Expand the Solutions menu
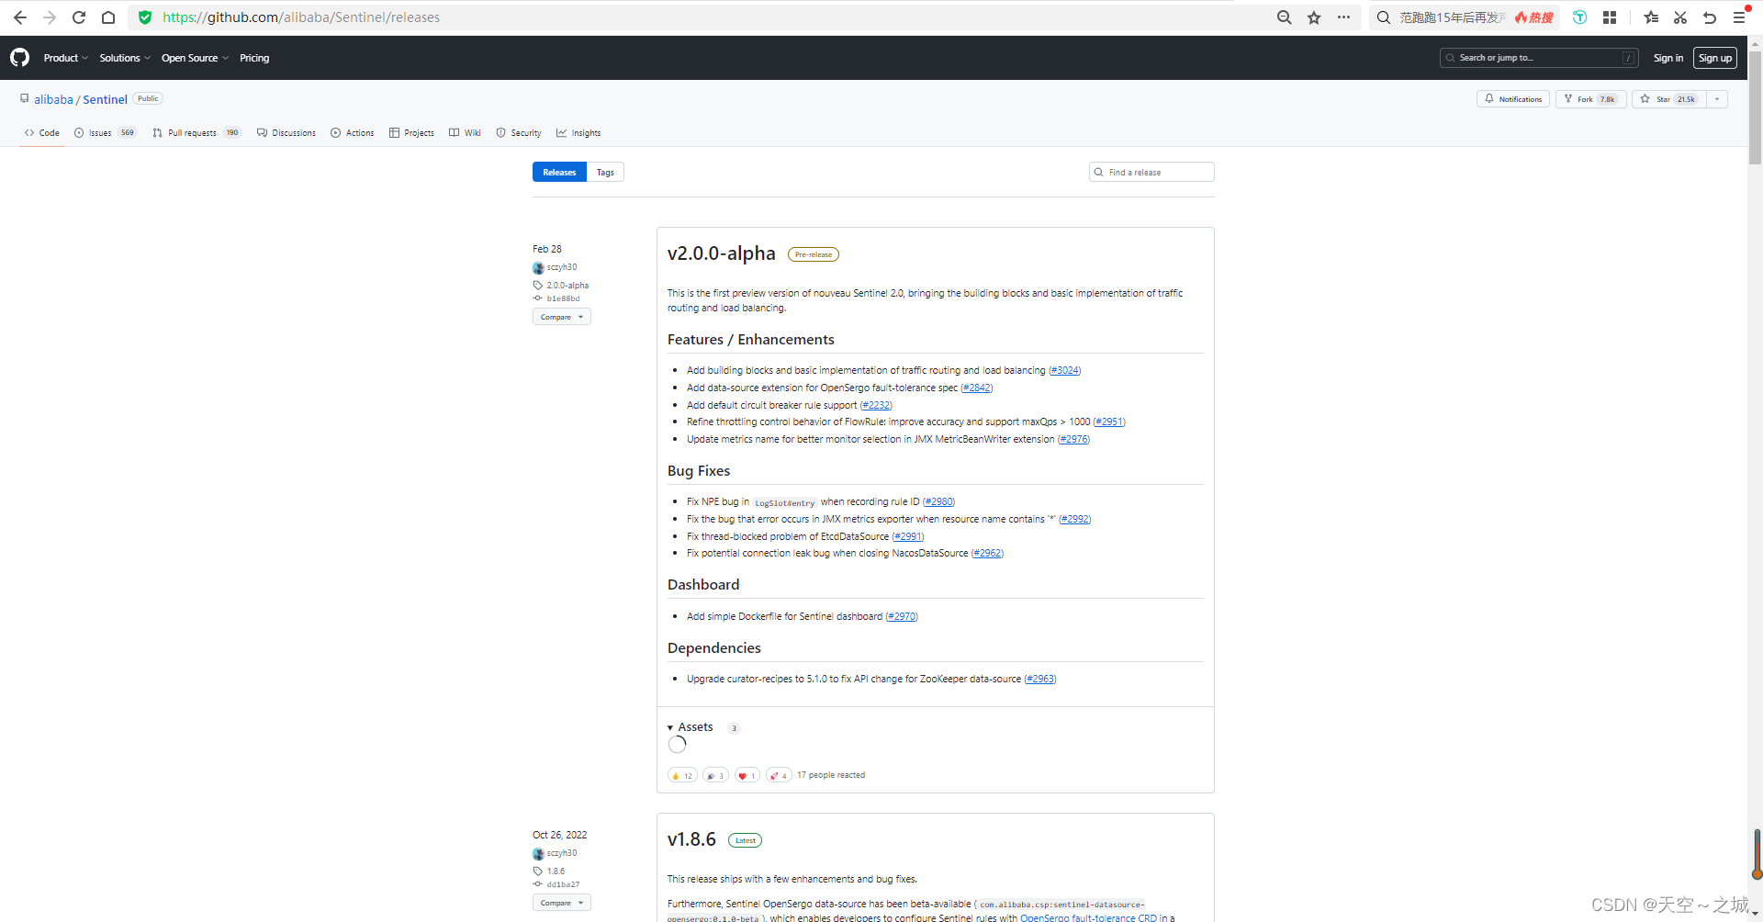Screen dimensions: 1763x922 pos(125,58)
